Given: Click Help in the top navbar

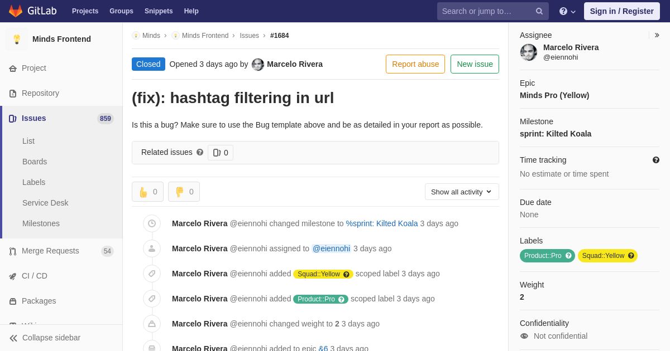Looking at the screenshot, I should click(x=192, y=11).
